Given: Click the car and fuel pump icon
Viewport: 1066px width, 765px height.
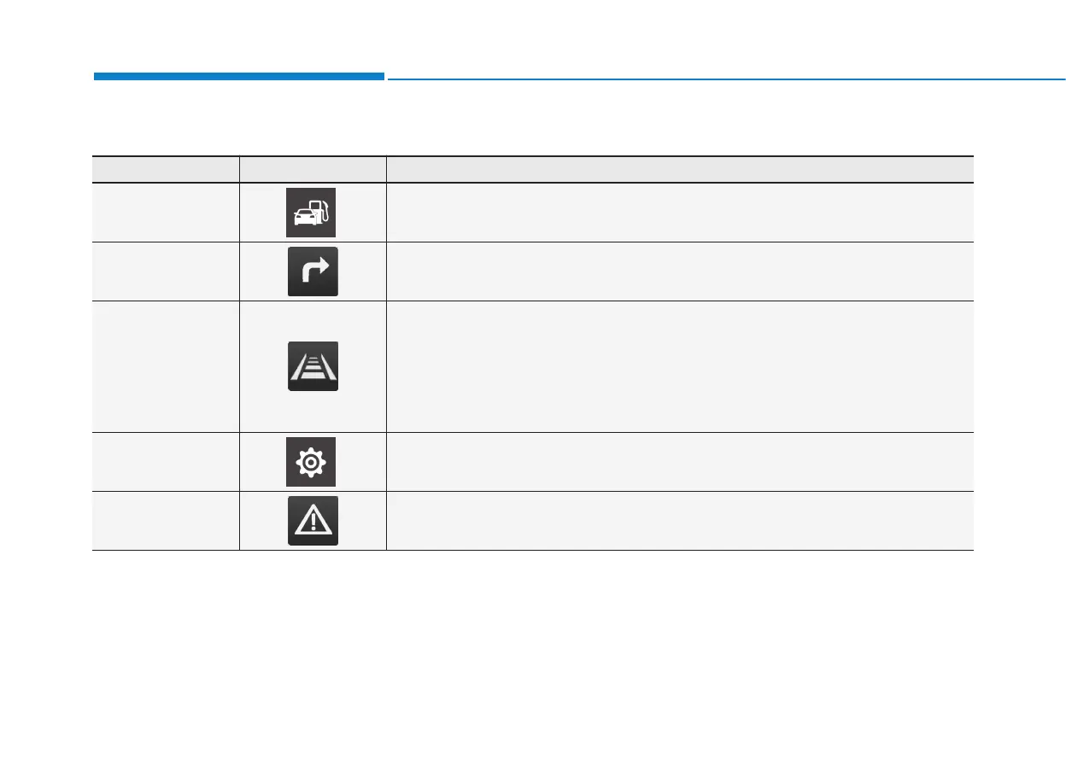Looking at the screenshot, I should 311,212.
